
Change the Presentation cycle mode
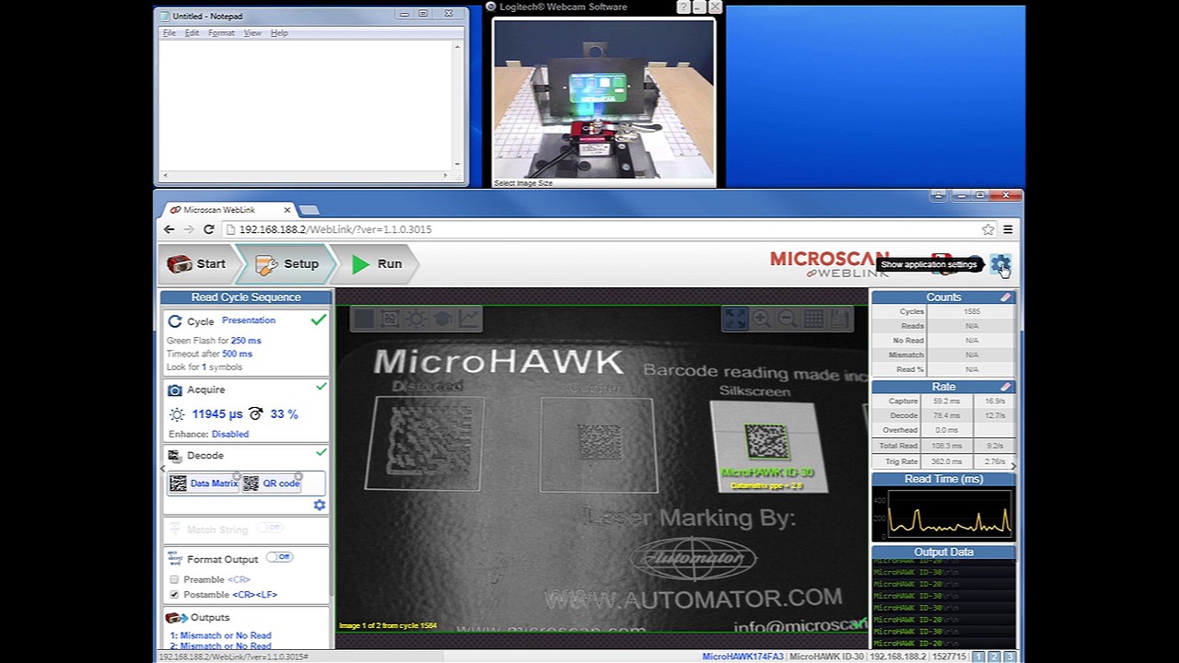pos(249,320)
